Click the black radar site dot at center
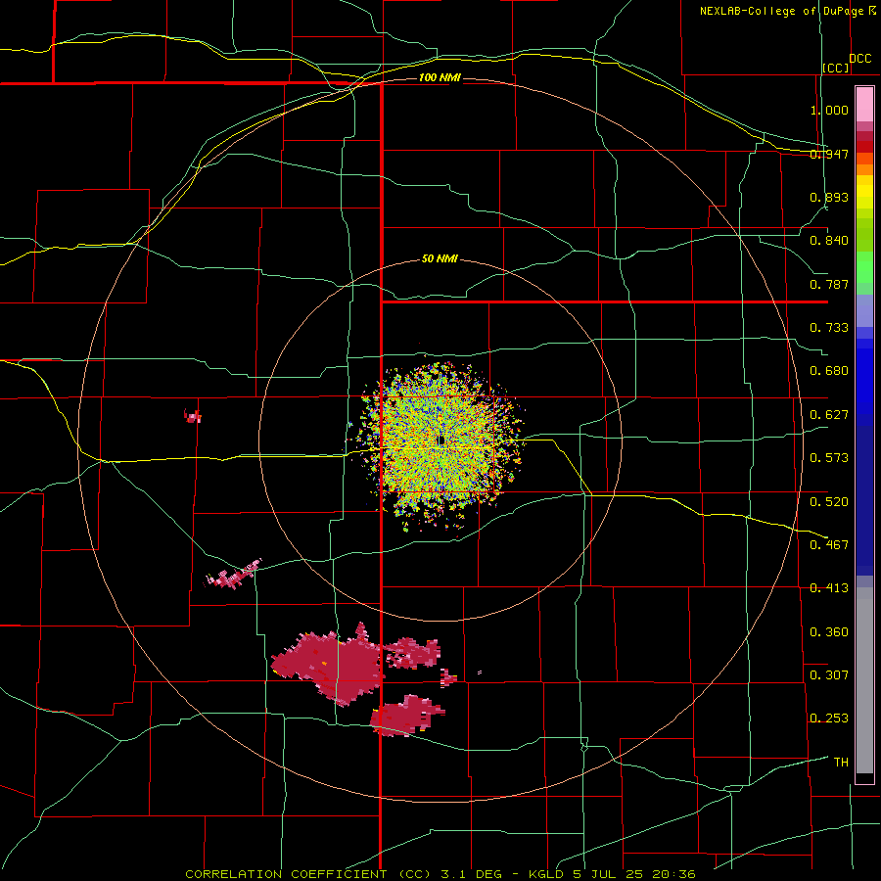The width and height of the screenshot is (881, 881). 441,440
